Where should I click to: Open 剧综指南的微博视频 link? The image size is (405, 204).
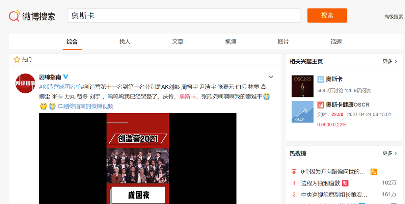coord(88,106)
